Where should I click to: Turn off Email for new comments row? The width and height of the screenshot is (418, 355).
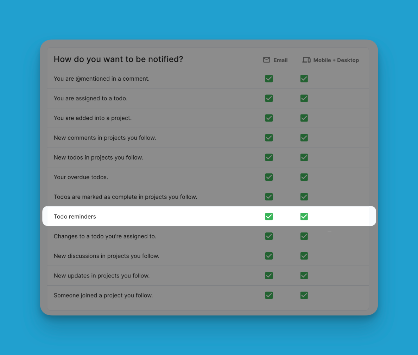click(x=269, y=138)
